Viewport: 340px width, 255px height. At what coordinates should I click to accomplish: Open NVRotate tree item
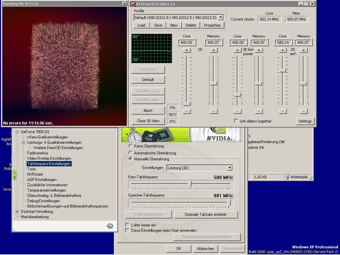35,174
